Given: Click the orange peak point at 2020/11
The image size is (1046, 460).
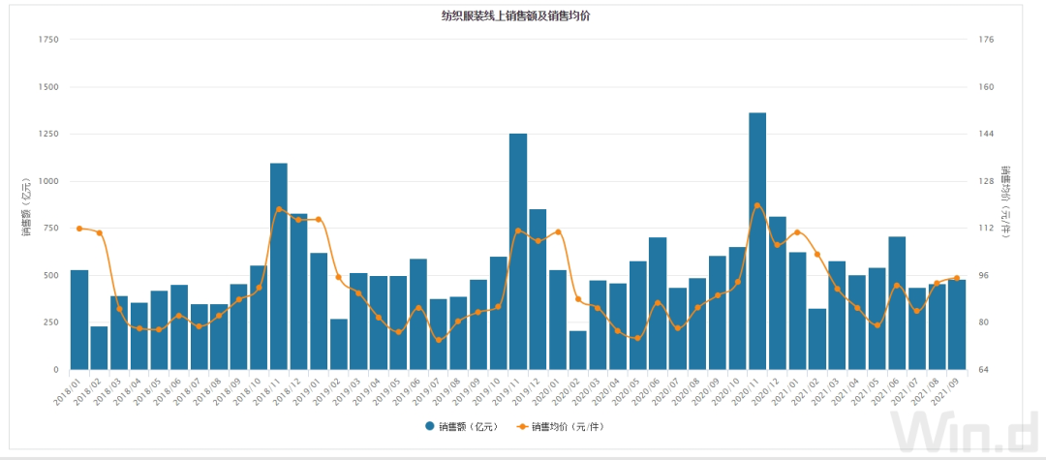Looking at the screenshot, I should tap(757, 205).
